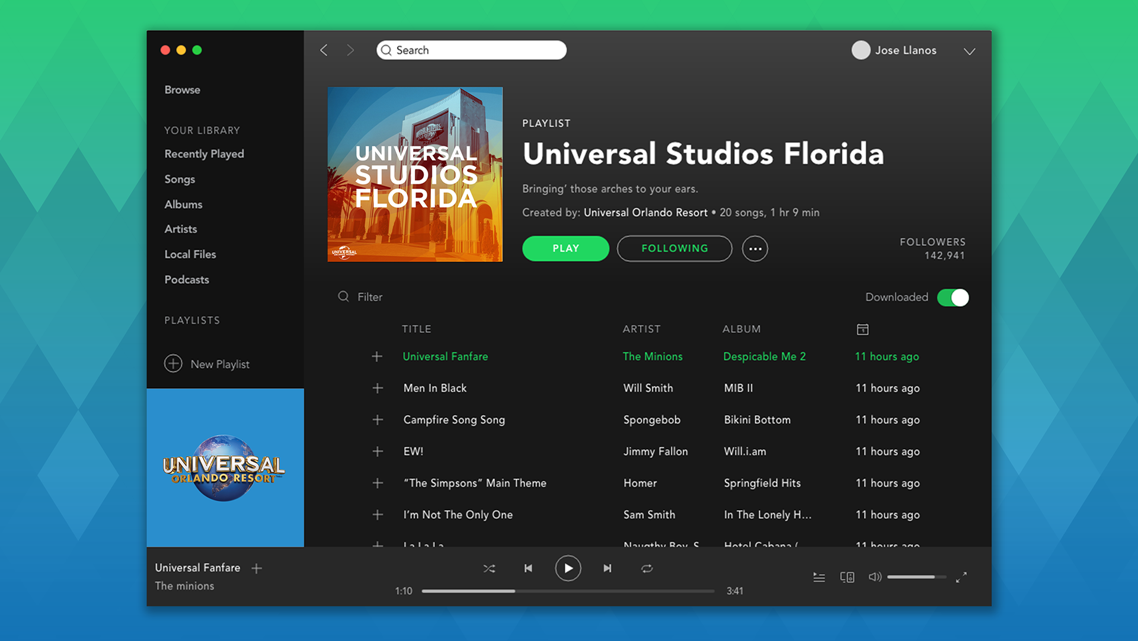Open the Jose Llanos account dropdown chevron
1138x641 pixels.
click(969, 51)
